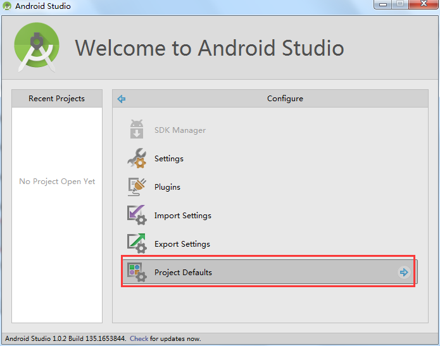Click the Plugins plug icon
This screenshot has width=440, height=346.
coord(137,187)
